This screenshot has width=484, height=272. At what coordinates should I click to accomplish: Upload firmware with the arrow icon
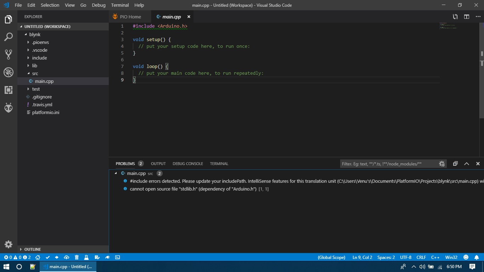point(57,257)
